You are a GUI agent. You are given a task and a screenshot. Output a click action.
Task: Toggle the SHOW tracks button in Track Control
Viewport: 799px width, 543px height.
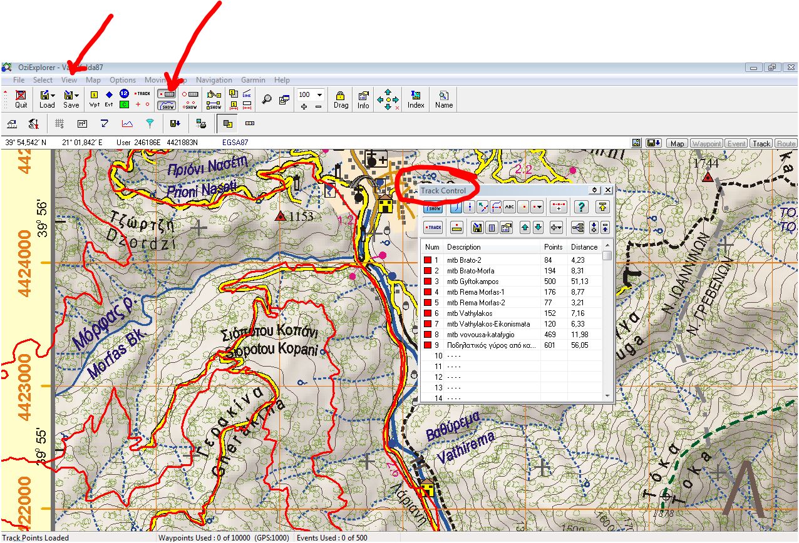pyautogui.click(x=433, y=207)
